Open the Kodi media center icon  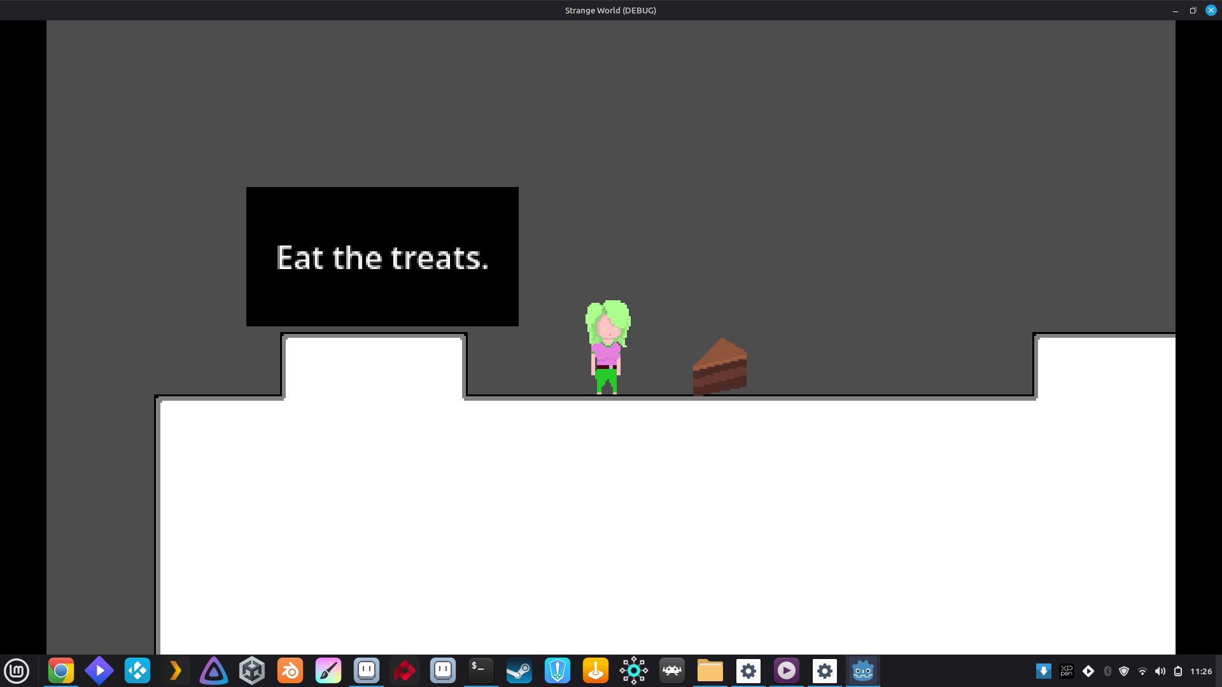[137, 670]
